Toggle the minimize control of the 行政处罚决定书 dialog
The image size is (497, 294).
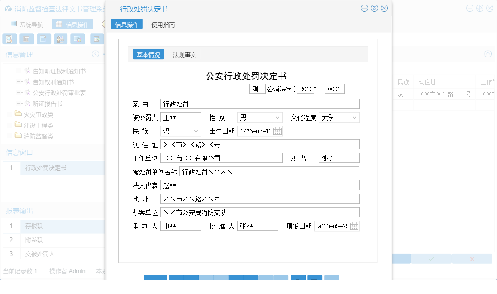pyautogui.click(x=363, y=8)
